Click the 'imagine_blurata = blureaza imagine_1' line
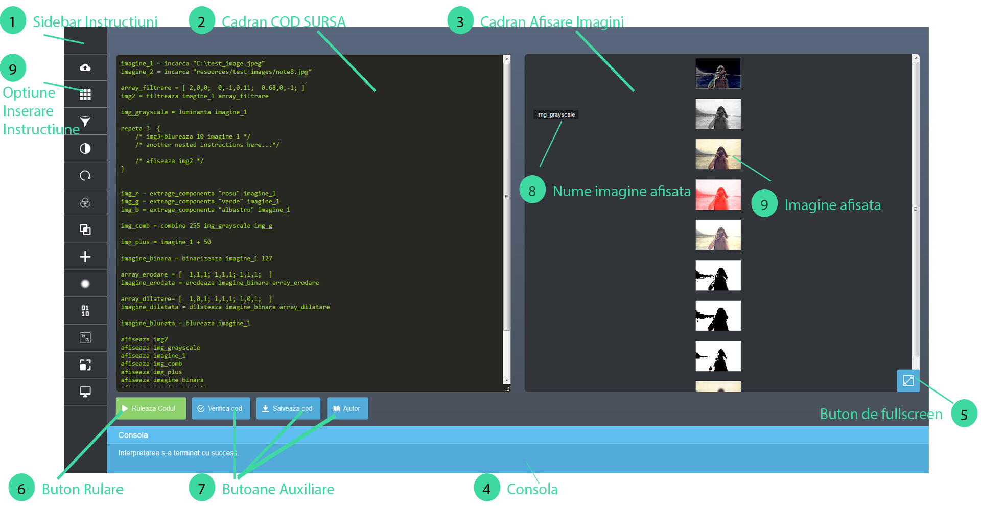This screenshot has height=506, width=981. coord(185,324)
